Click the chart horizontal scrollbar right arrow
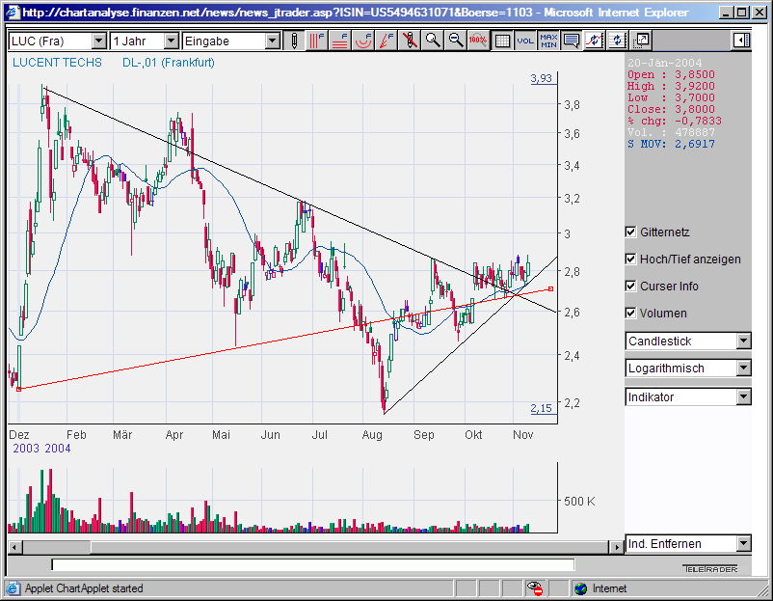Image resolution: width=773 pixels, height=601 pixels. point(616,547)
